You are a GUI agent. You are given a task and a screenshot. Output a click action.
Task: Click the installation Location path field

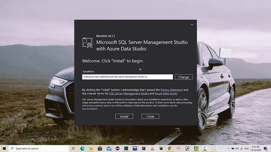127,77
